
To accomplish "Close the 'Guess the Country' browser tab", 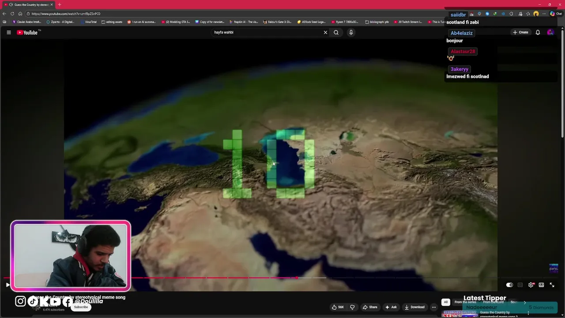I will tap(52, 4).
